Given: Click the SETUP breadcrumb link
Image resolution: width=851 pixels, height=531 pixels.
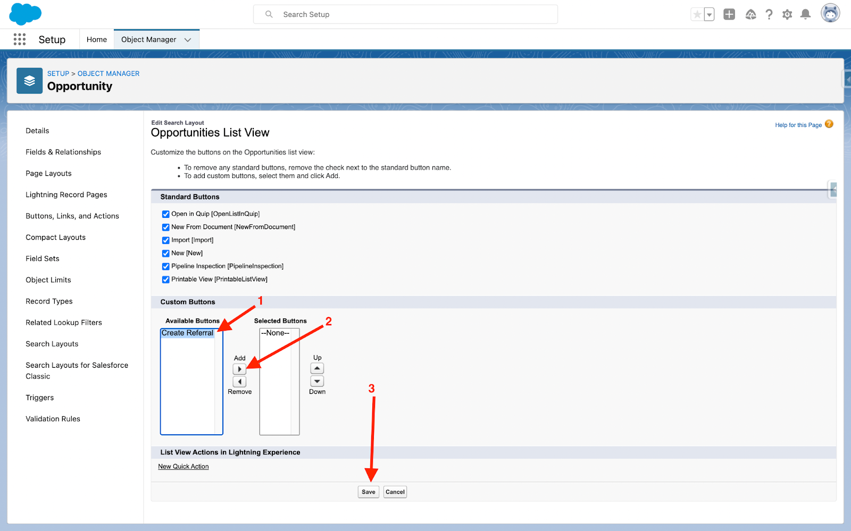Looking at the screenshot, I should (58, 73).
